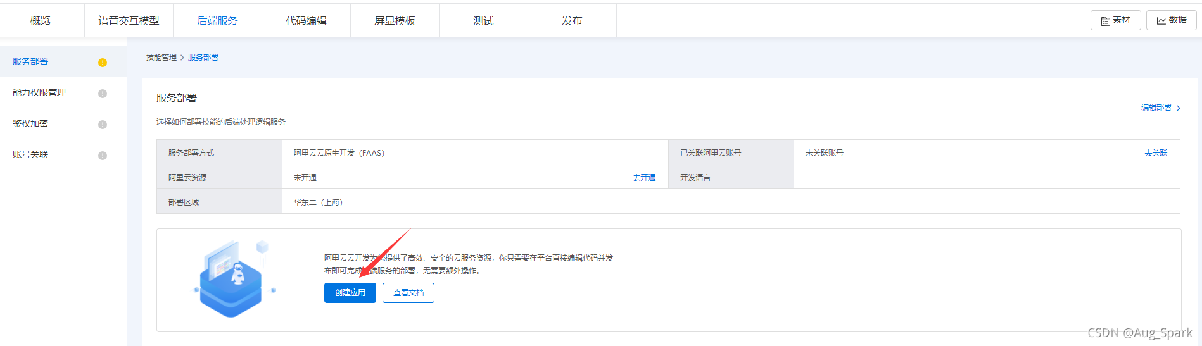Switch to the 测试 tab
The image size is (1202, 346).
483,21
